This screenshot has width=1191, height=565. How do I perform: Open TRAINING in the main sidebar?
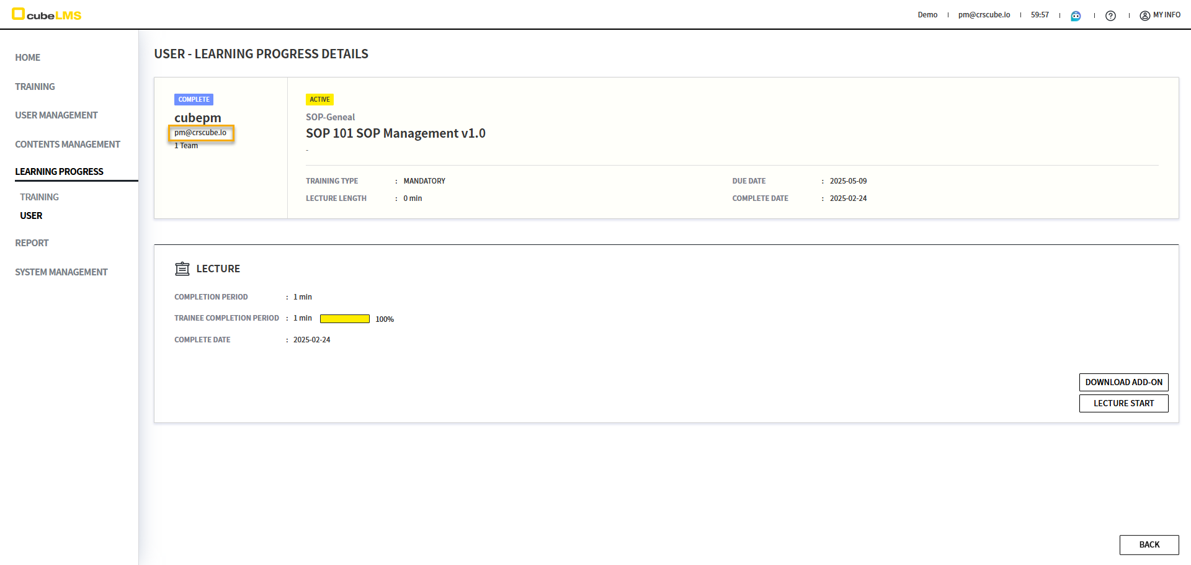[35, 87]
